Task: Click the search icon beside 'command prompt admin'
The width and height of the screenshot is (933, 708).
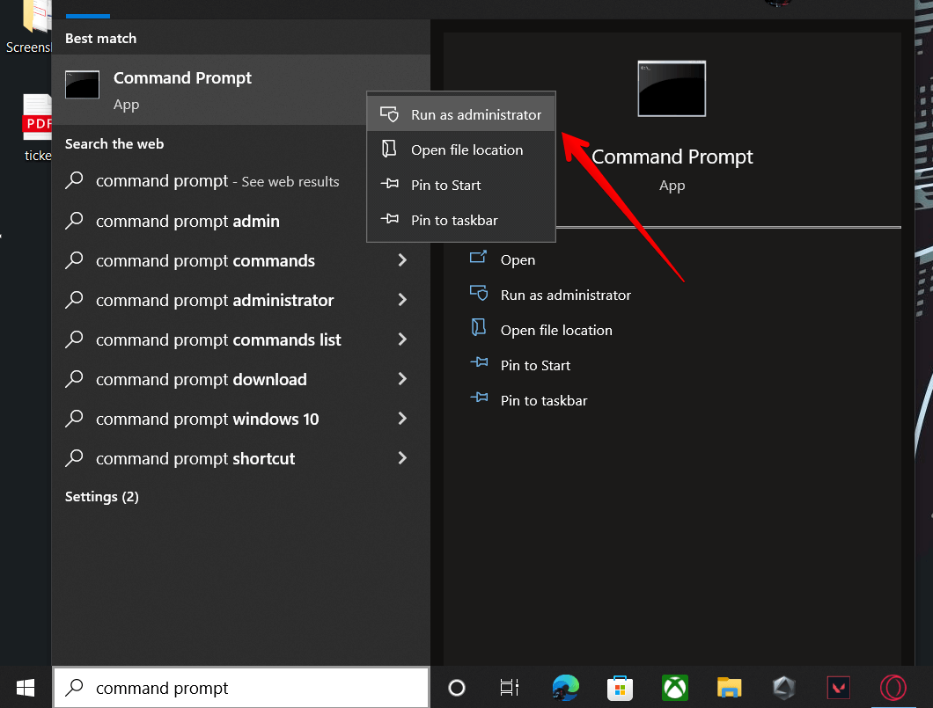Action: (75, 221)
